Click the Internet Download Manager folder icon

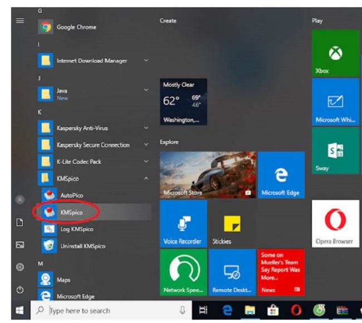pos(46,61)
